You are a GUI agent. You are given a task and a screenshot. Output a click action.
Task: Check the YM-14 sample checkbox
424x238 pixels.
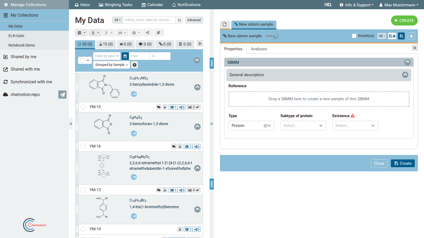[83, 229]
